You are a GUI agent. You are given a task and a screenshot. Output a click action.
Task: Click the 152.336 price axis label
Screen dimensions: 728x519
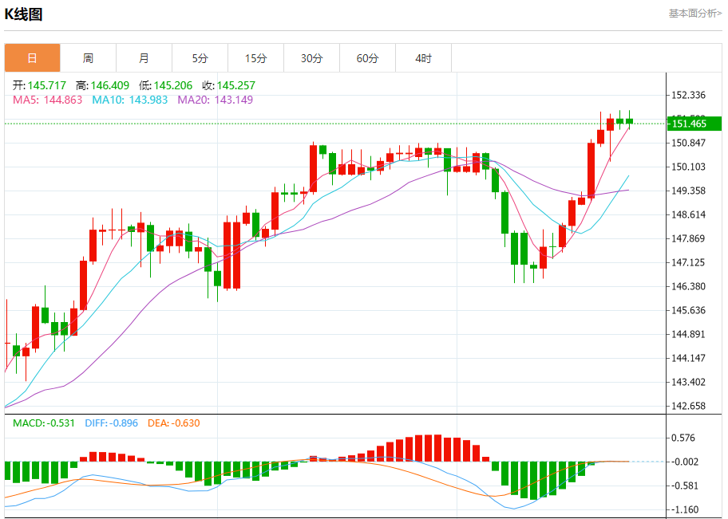click(689, 95)
